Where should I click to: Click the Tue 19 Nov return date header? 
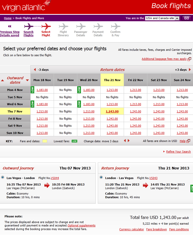65,80
